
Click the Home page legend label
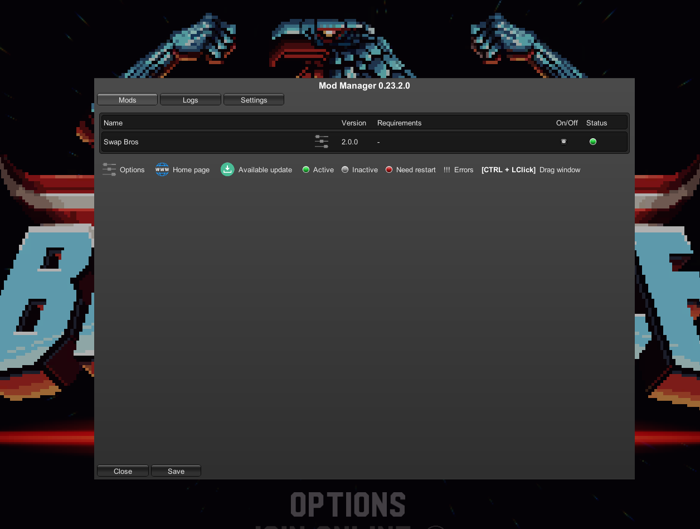point(191,169)
